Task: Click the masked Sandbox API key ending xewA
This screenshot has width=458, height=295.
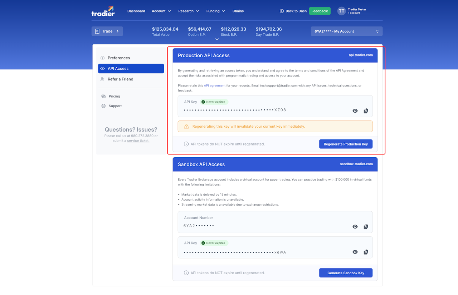Action: (235, 252)
